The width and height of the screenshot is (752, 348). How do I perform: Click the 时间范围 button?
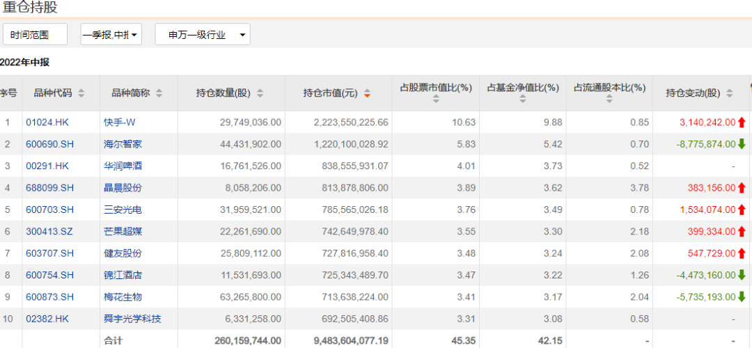point(35,35)
